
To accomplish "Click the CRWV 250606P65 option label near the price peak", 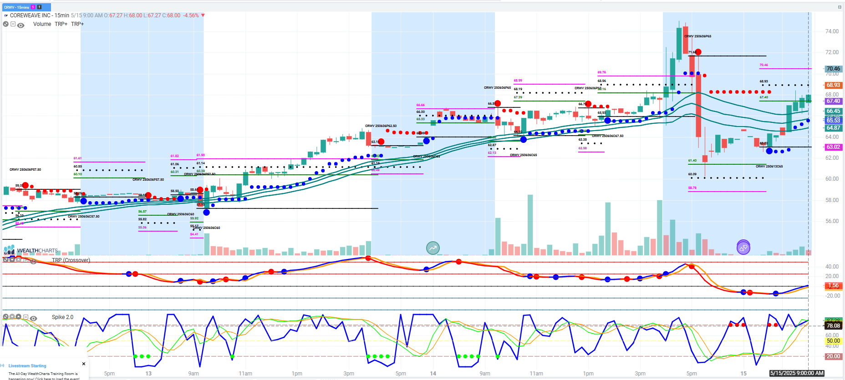I will pos(697,36).
